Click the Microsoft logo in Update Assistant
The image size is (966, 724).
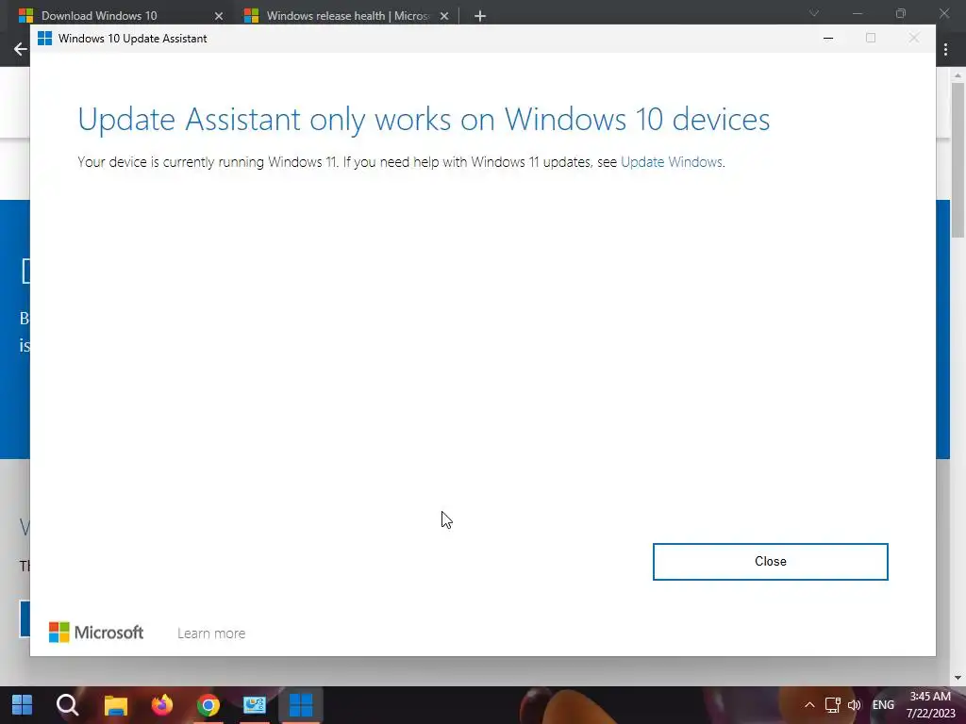[x=96, y=633]
